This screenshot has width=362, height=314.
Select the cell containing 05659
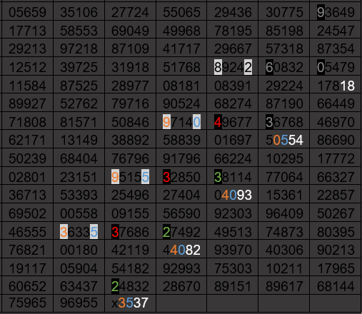[x=27, y=12]
